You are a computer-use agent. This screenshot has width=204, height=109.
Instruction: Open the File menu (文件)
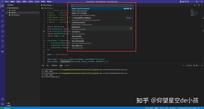coord(7,2)
